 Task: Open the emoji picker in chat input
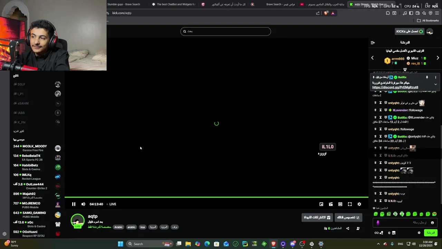[x=432, y=223]
